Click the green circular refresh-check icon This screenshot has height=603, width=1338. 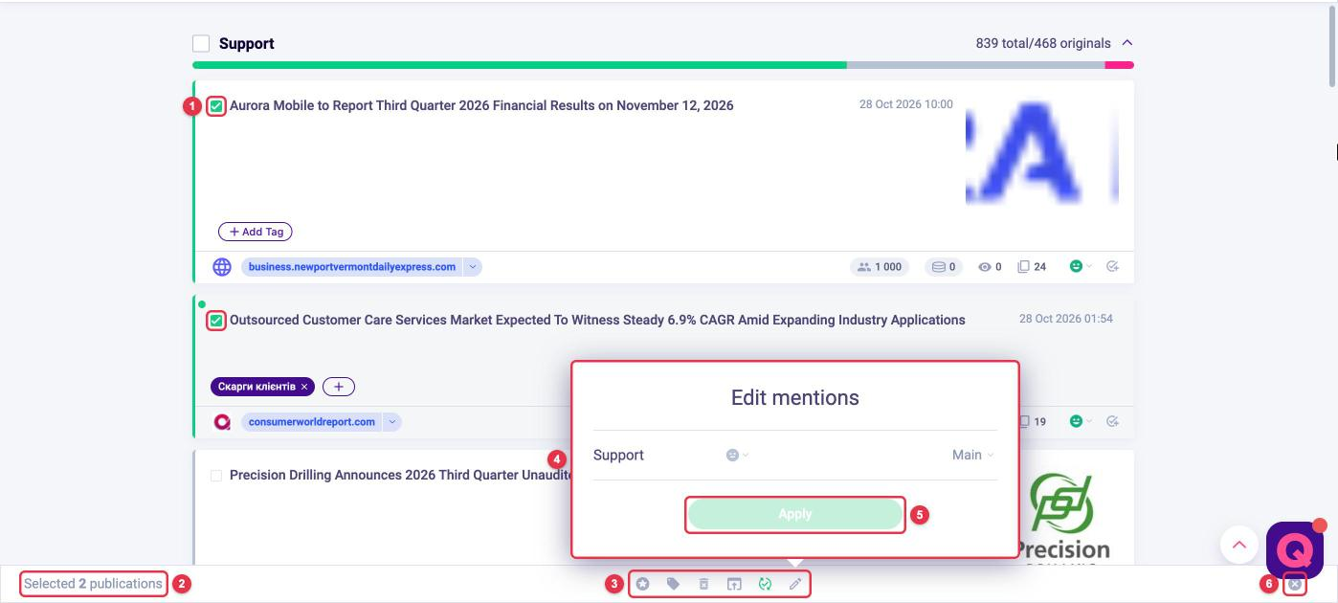(765, 583)
